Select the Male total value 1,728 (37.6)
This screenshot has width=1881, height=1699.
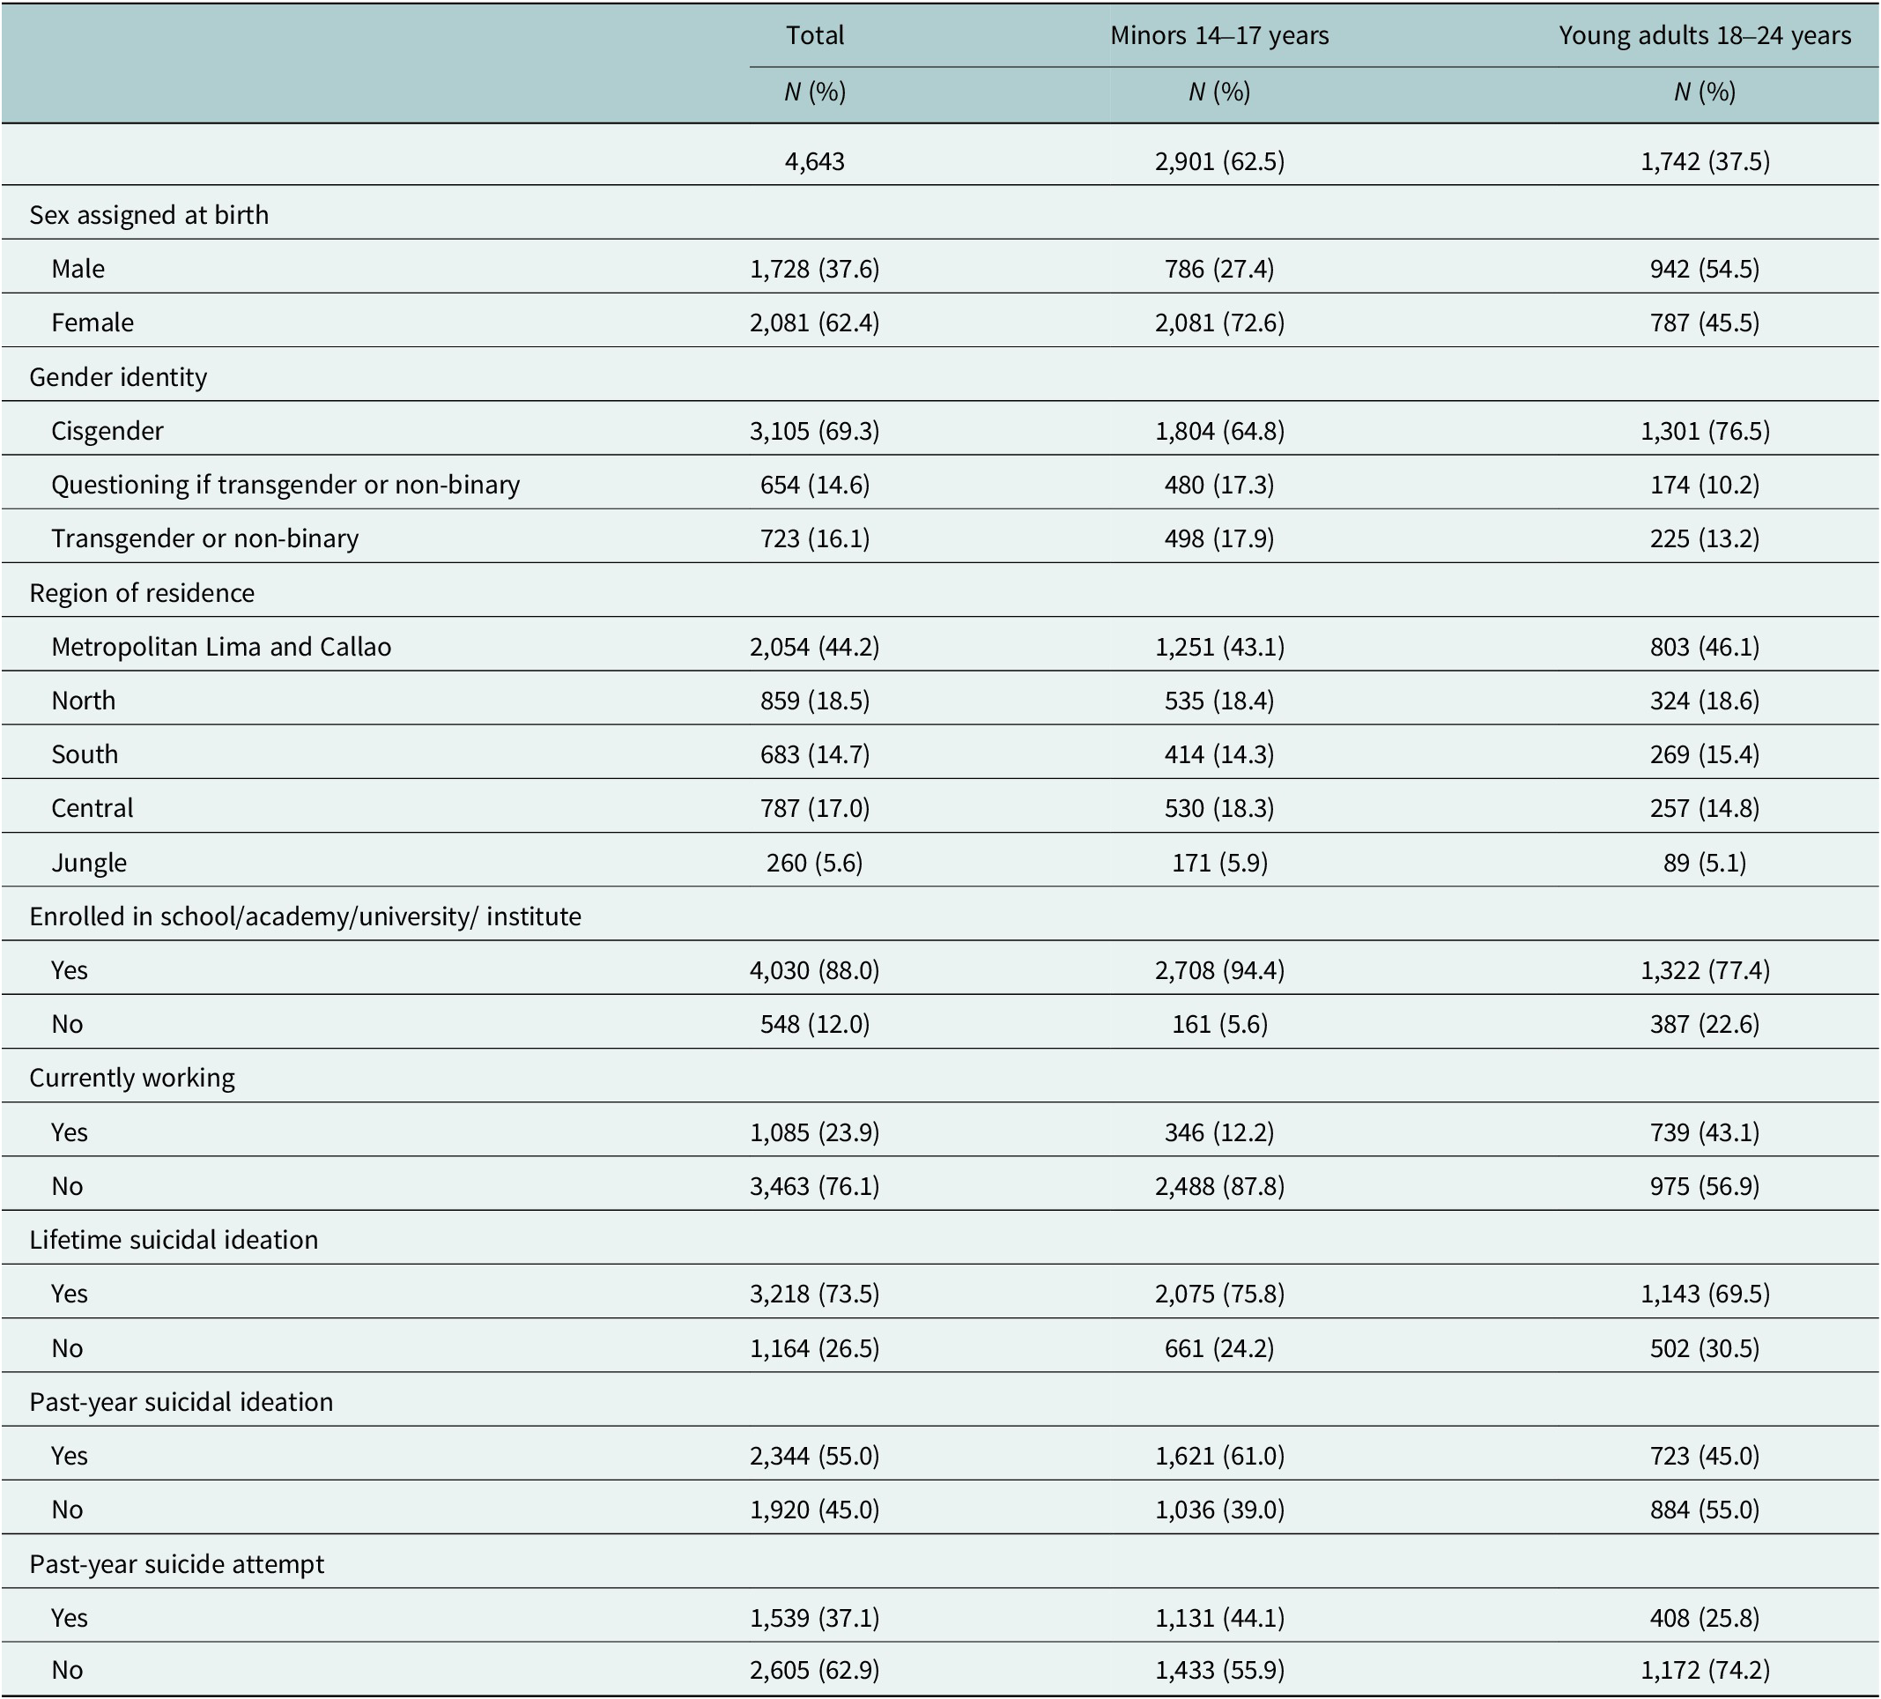click(x=815, y=269)
